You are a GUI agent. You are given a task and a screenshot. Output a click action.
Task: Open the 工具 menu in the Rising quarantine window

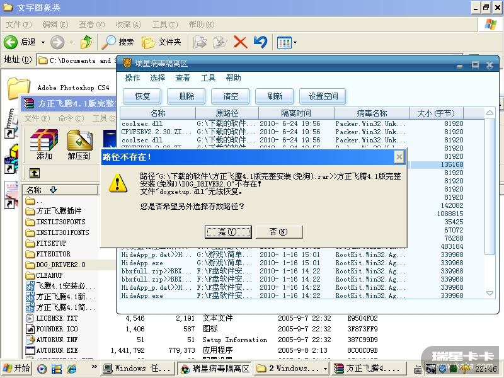(x=208, y=77)
